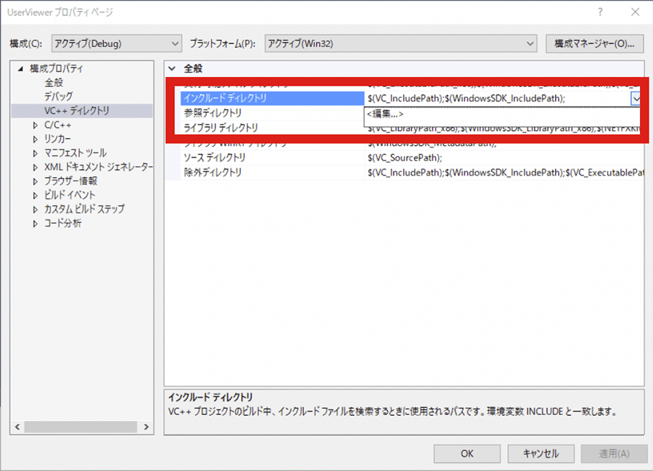Select the インクルード ディレクトリ property row
The image size is (653, 471).
pyautogui.click(x=272, y=98)
